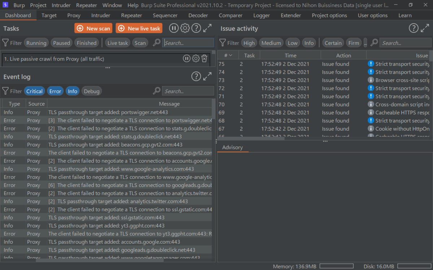Toggle the Medium severity issue filter

click(x=271, y=43)
